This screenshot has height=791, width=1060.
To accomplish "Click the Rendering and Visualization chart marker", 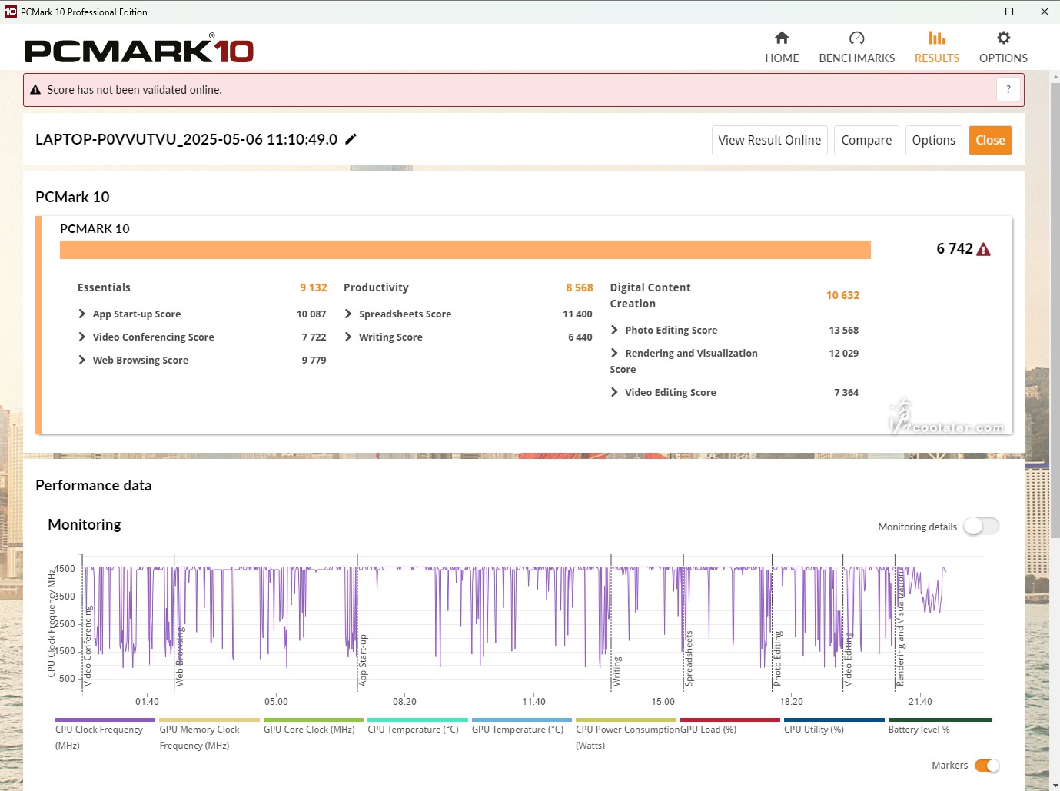I will 900,627.
